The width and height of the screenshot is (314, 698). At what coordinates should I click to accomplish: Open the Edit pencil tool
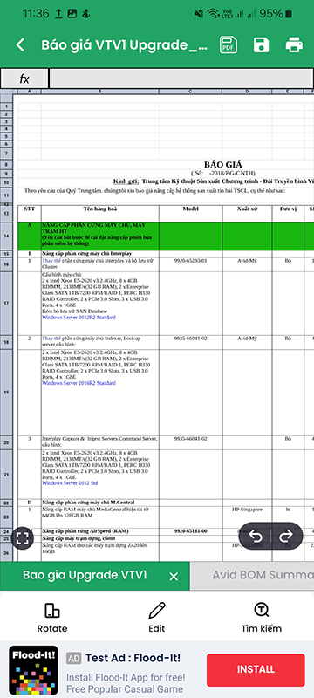click(x=156, y=617)
